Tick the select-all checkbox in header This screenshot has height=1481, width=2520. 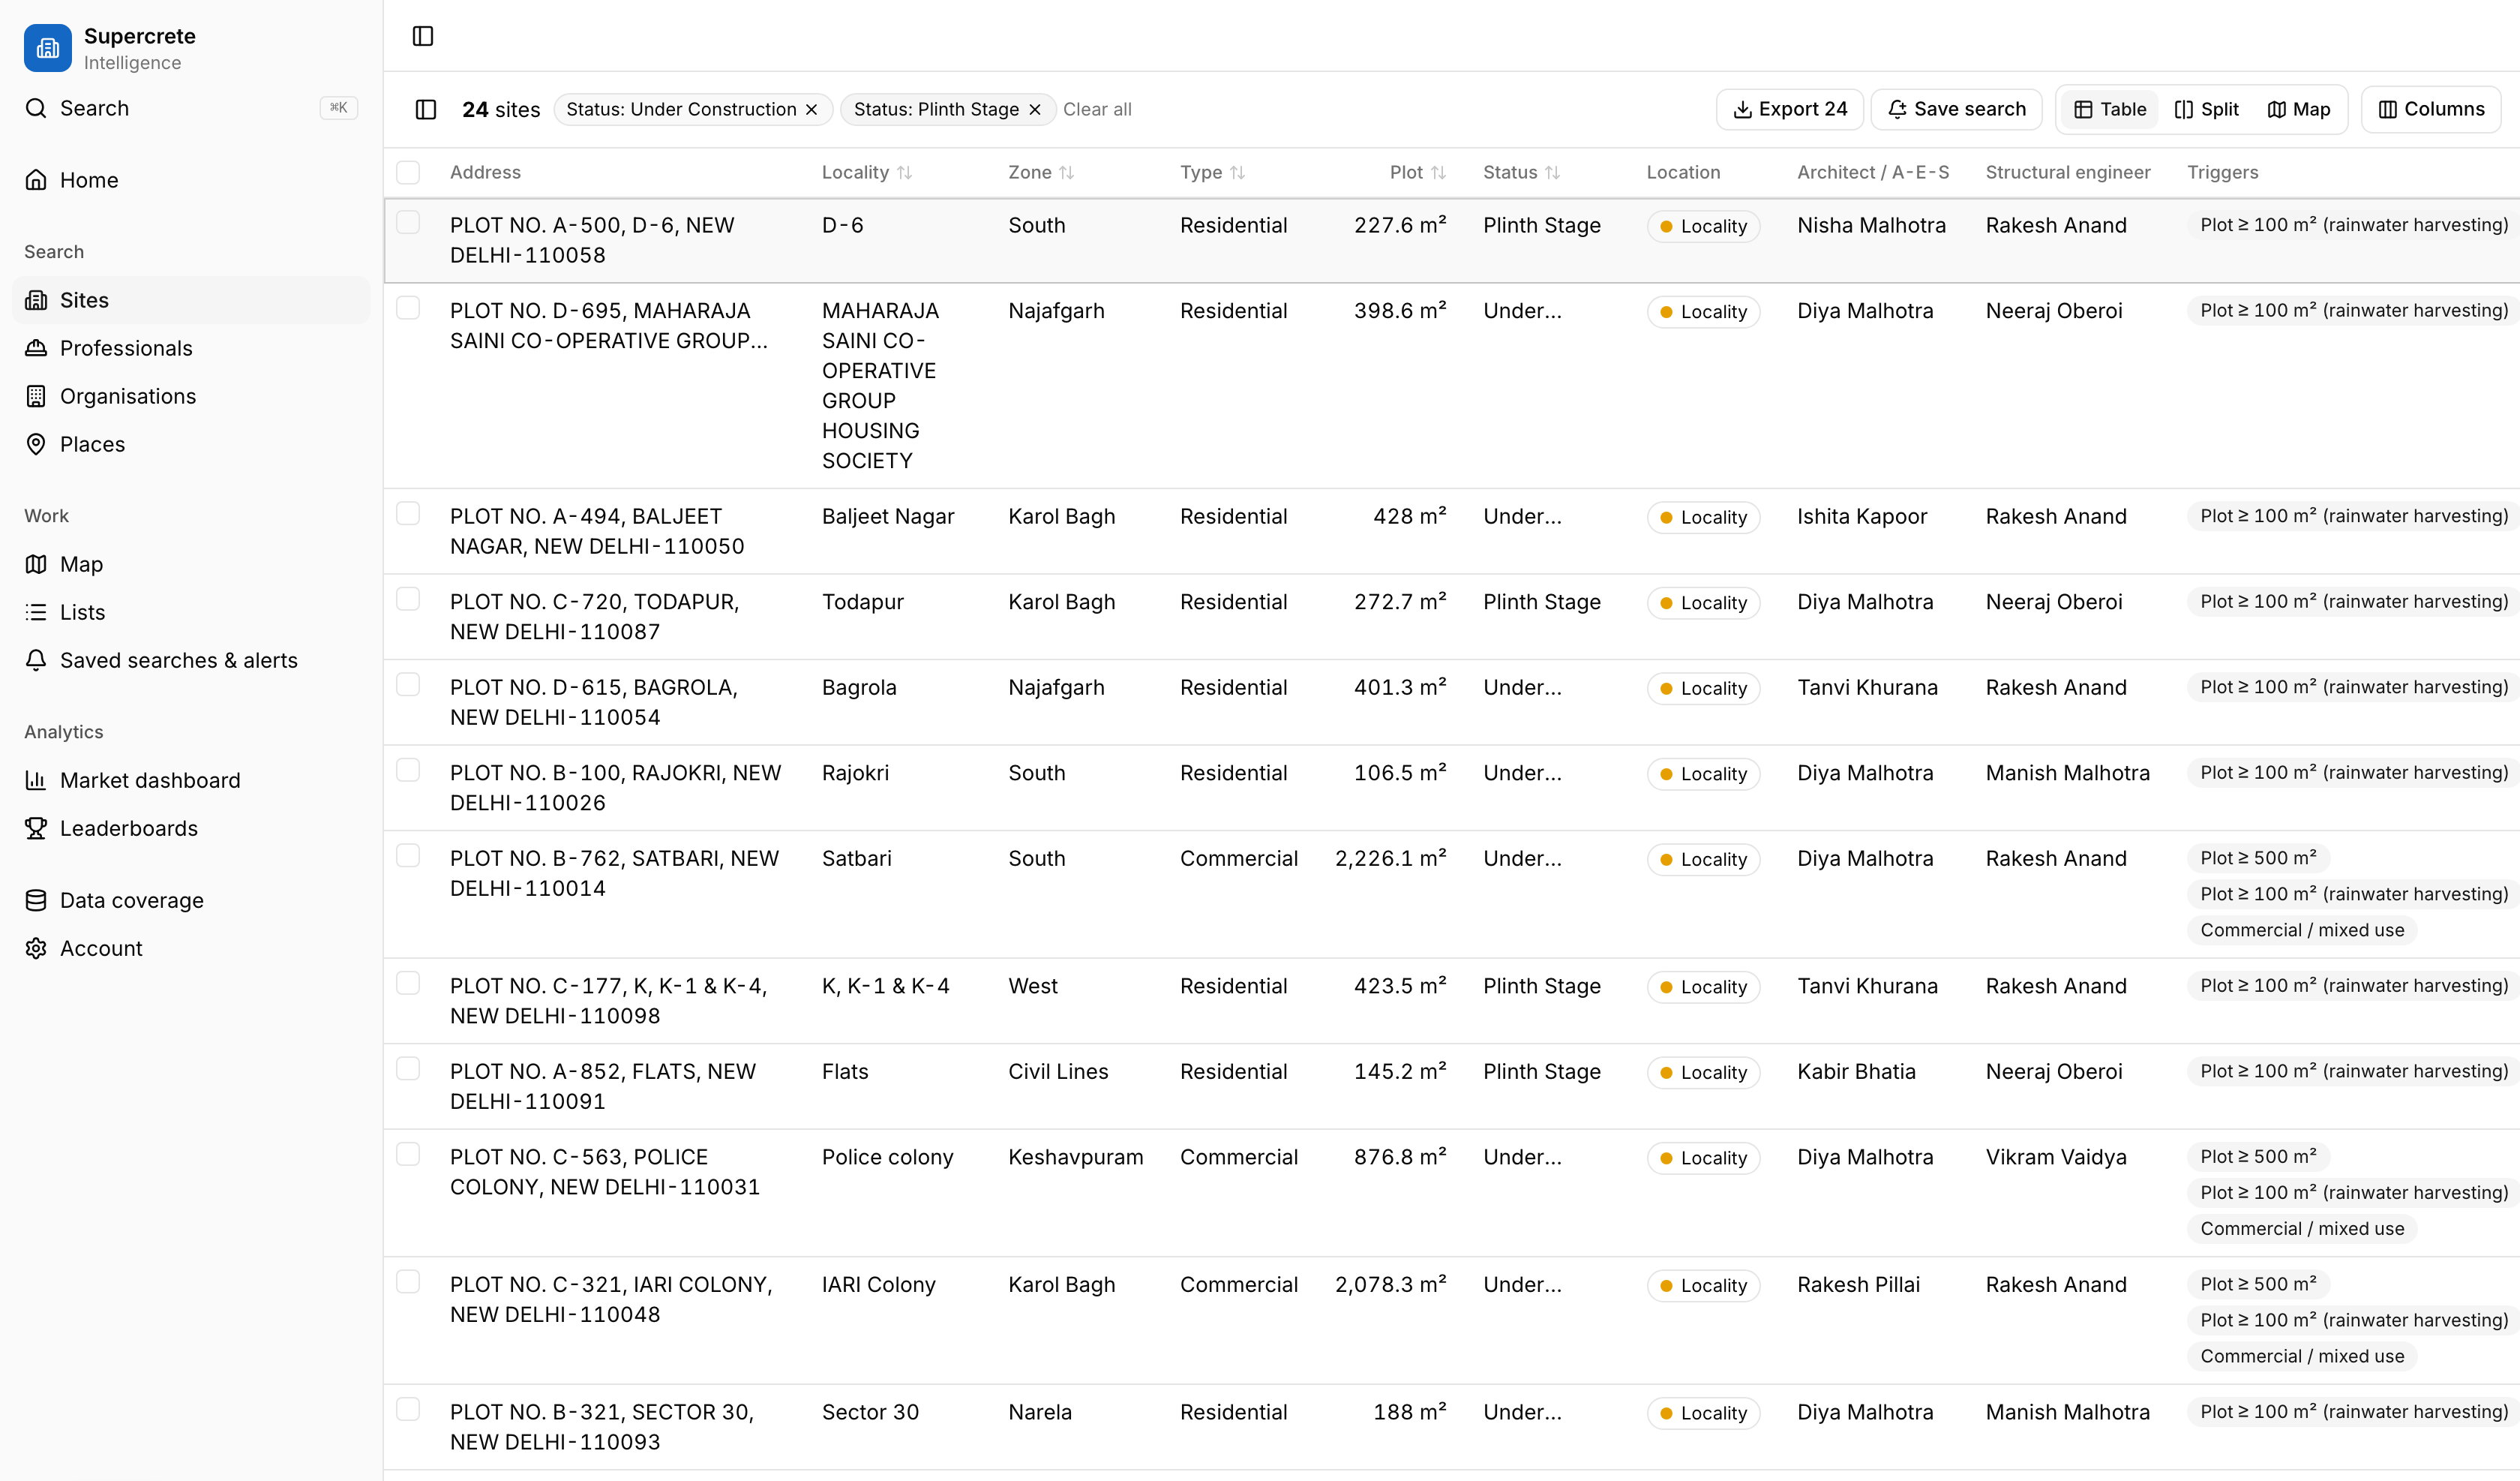408,172
